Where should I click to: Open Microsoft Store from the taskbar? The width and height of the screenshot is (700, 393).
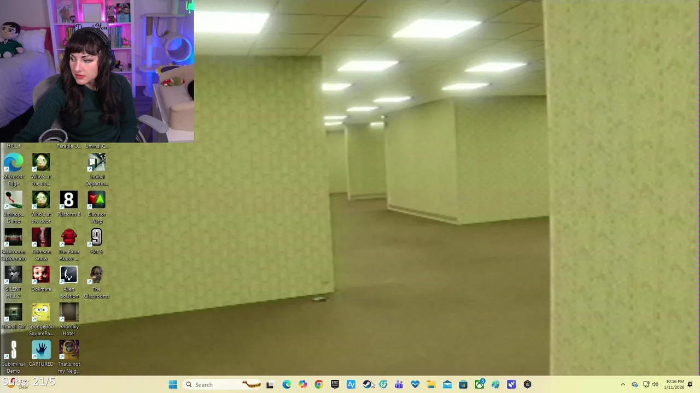463,385
